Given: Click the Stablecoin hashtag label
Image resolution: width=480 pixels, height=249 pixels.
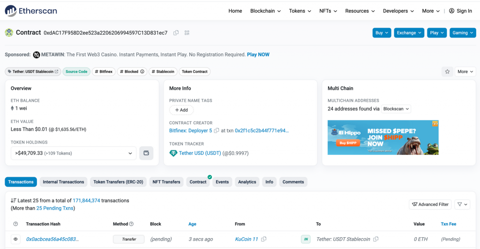Looking at the screenshot, I should pos(163,72).
